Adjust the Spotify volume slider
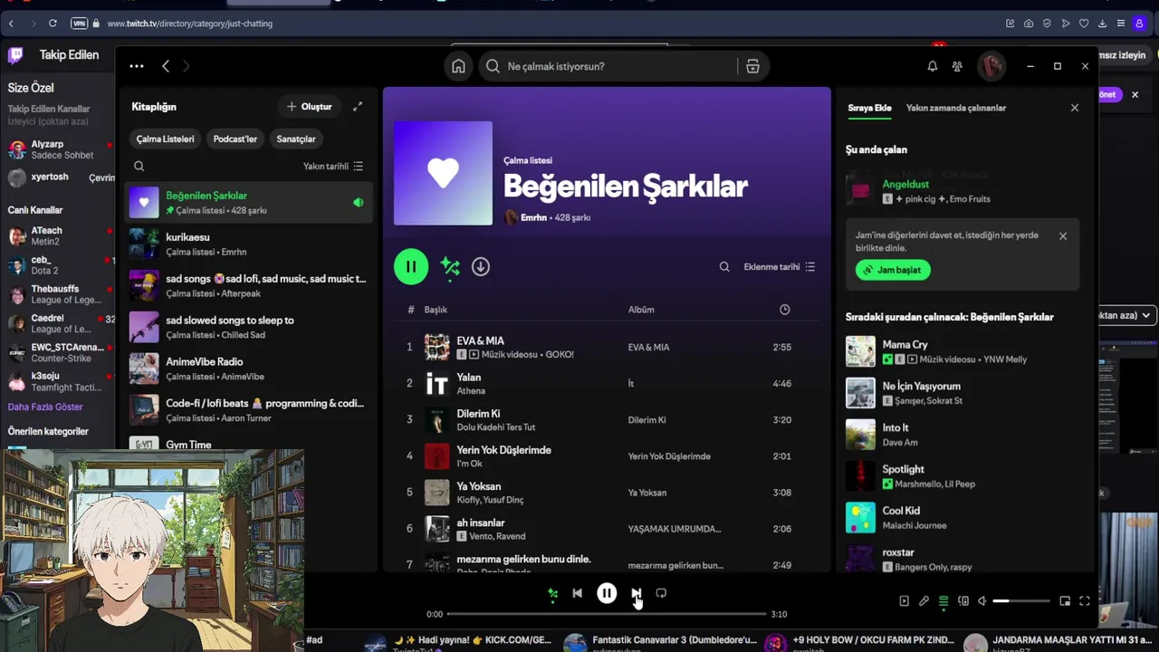This screenshot has height=652, width=1159. 1021,601
